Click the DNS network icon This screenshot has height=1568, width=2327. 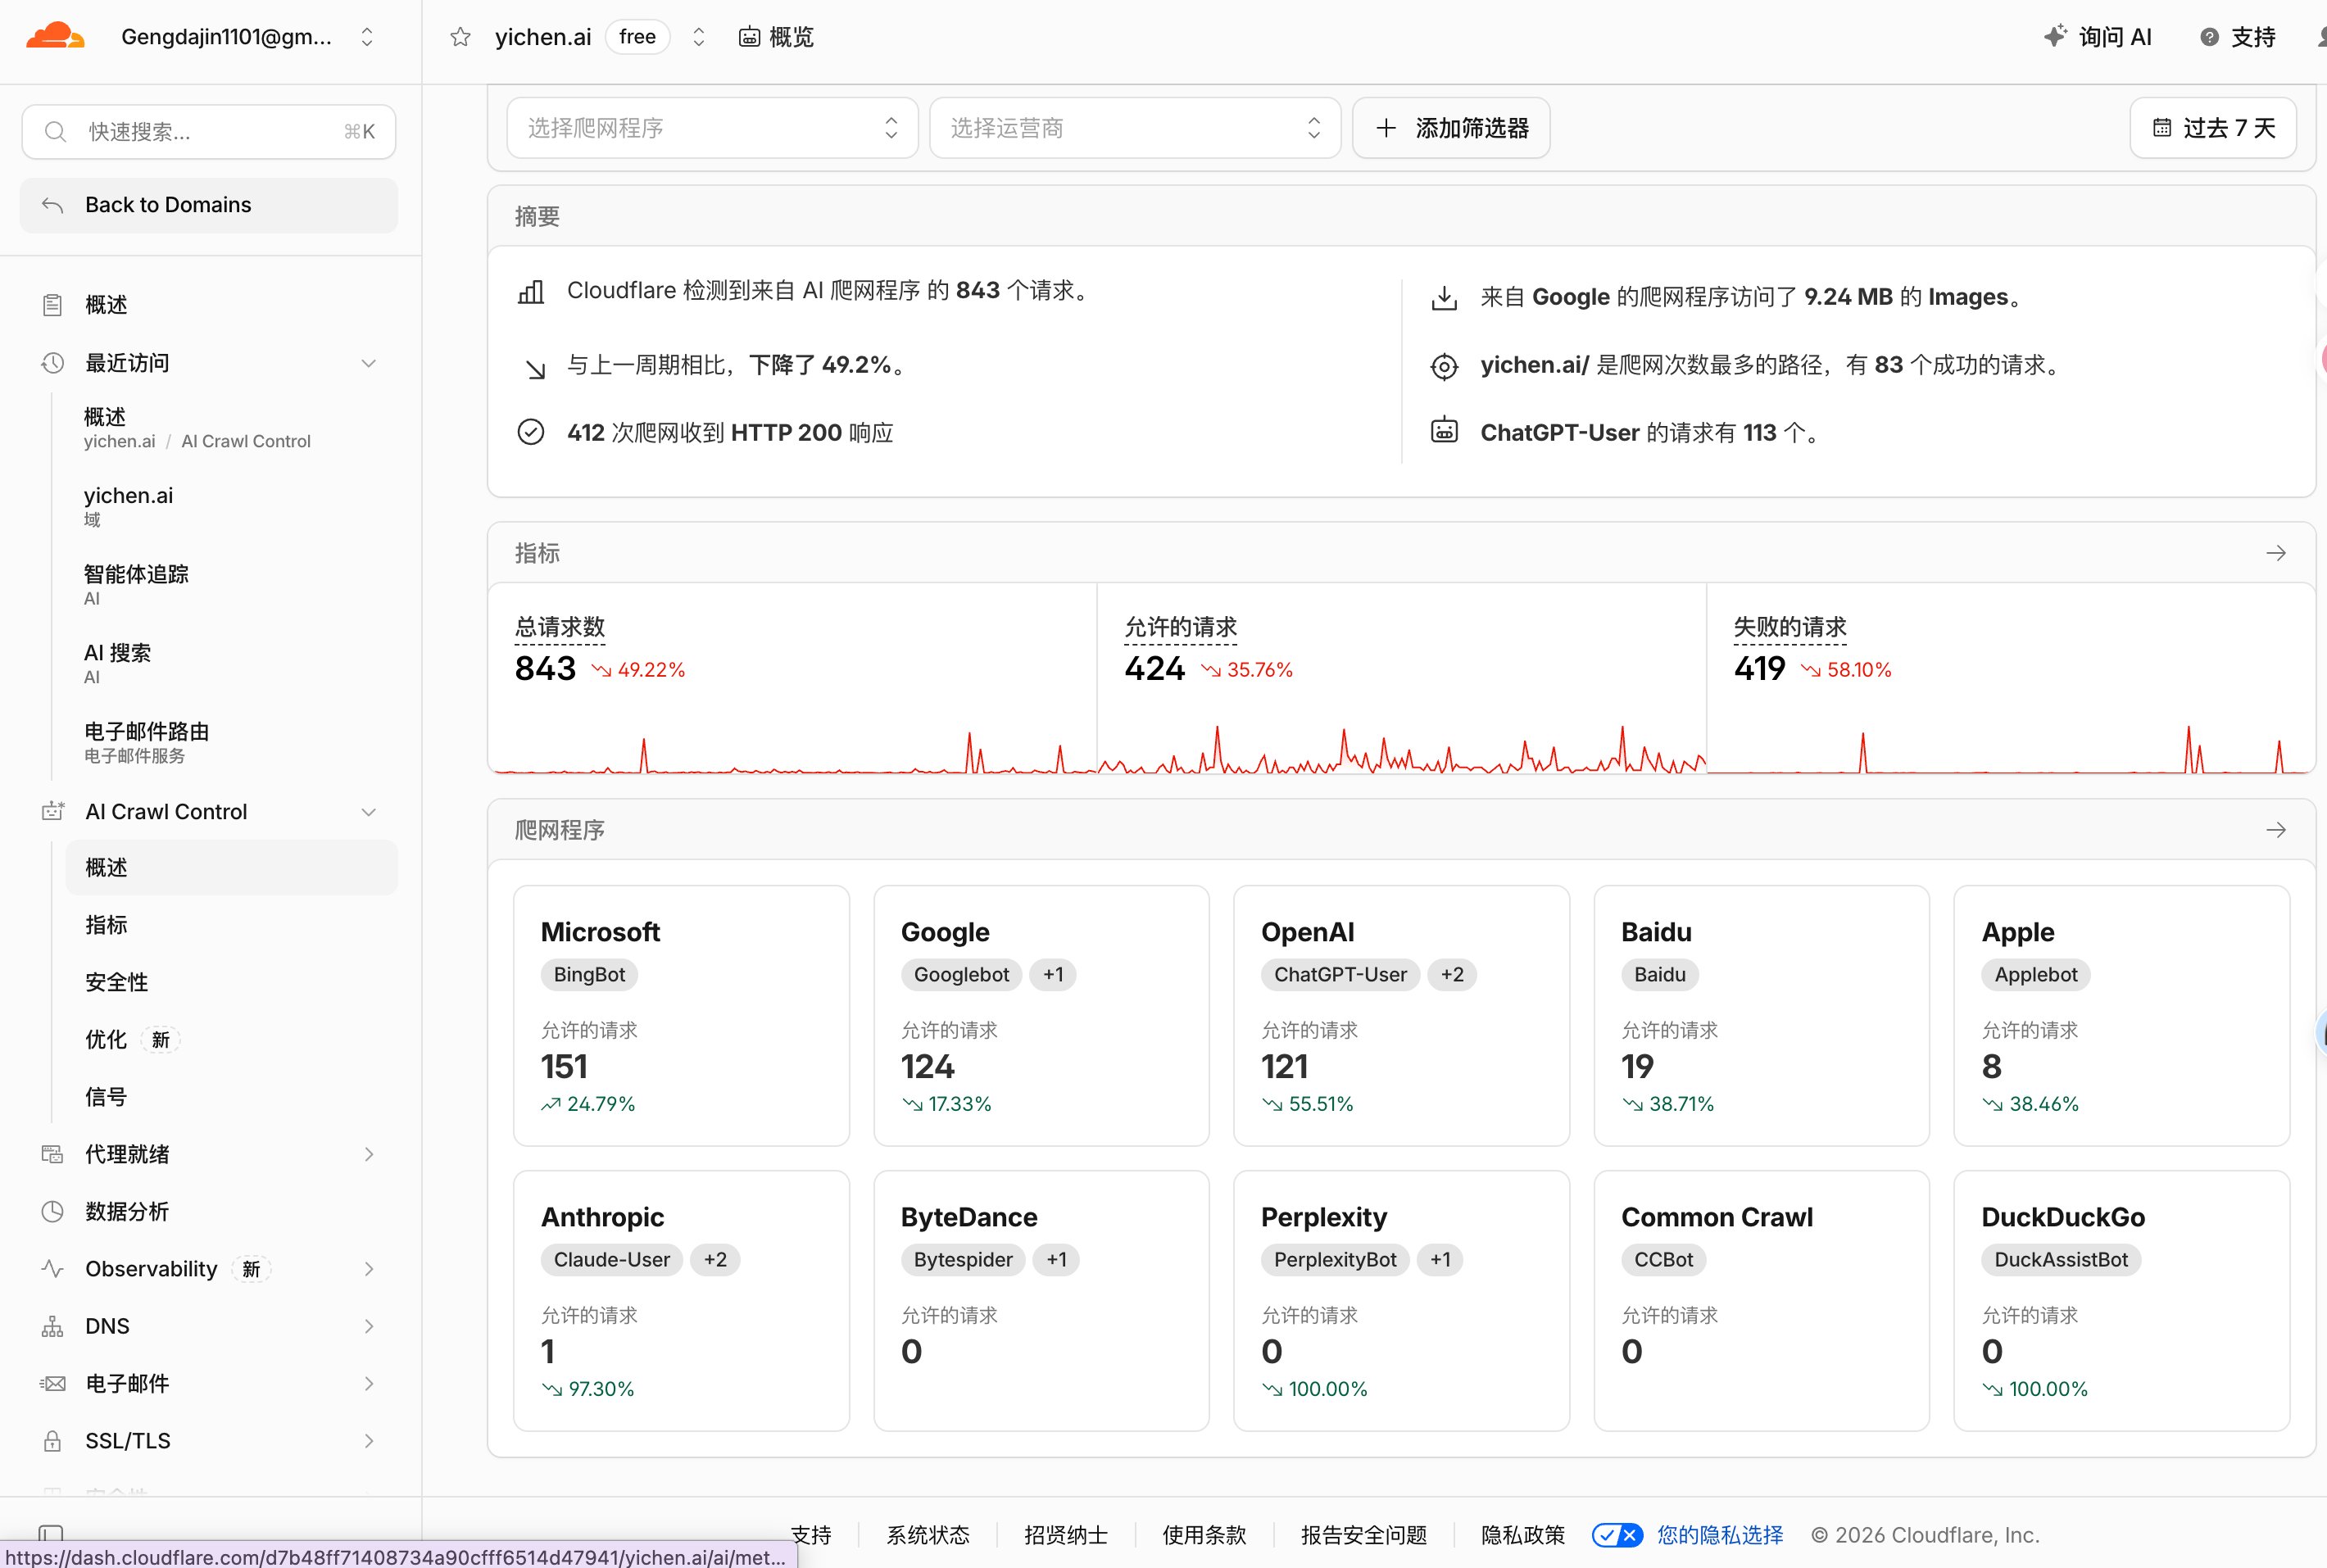53,1326
